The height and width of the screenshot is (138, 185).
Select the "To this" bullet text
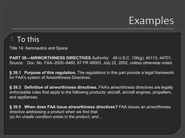tap(28, 39)
